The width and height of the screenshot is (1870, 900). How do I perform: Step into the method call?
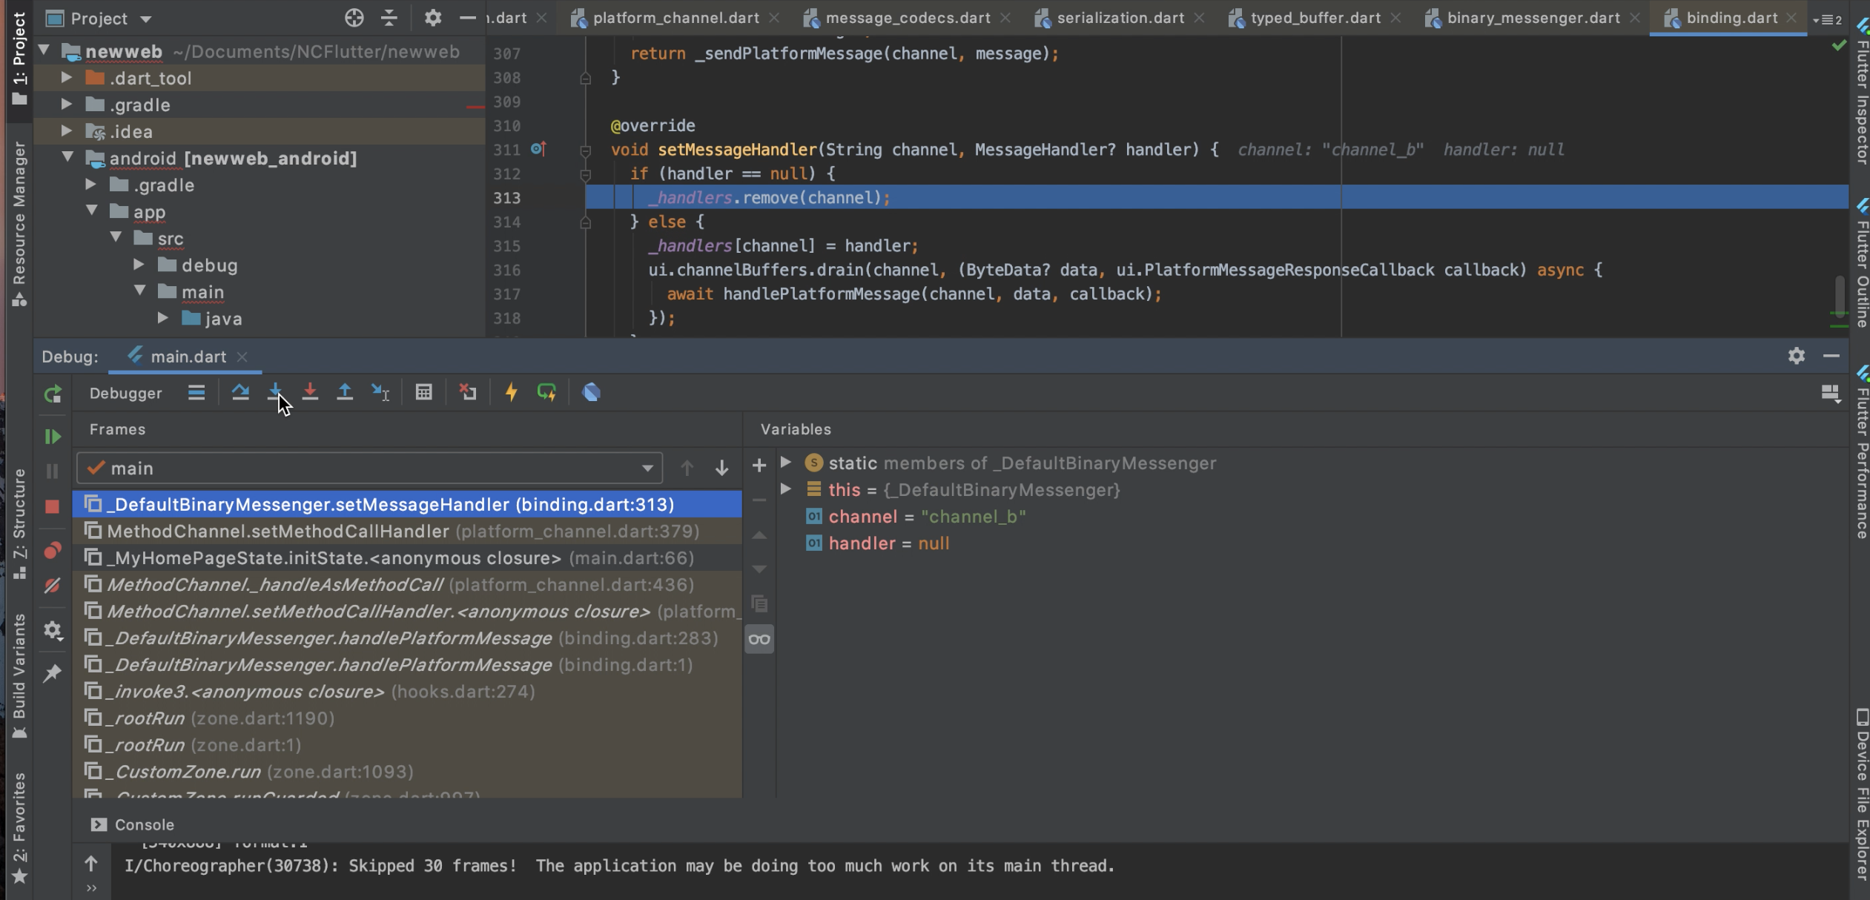(274, 392)
